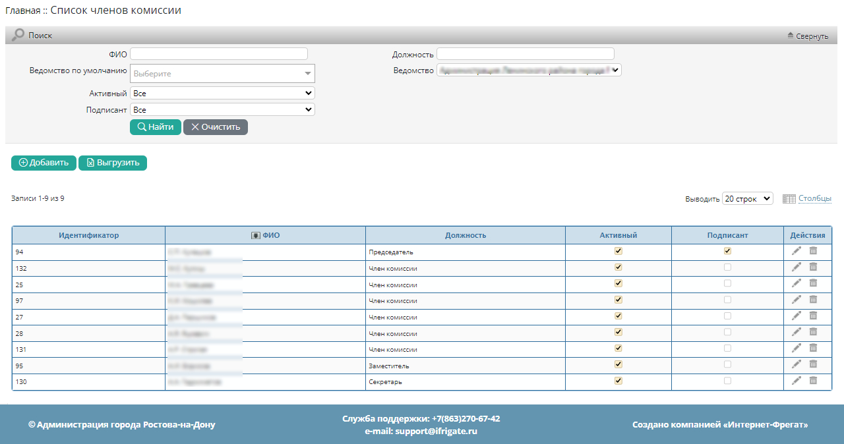Open the Активный filter dropdown
This screenshot has width=844, height=444.
point(222,94)
